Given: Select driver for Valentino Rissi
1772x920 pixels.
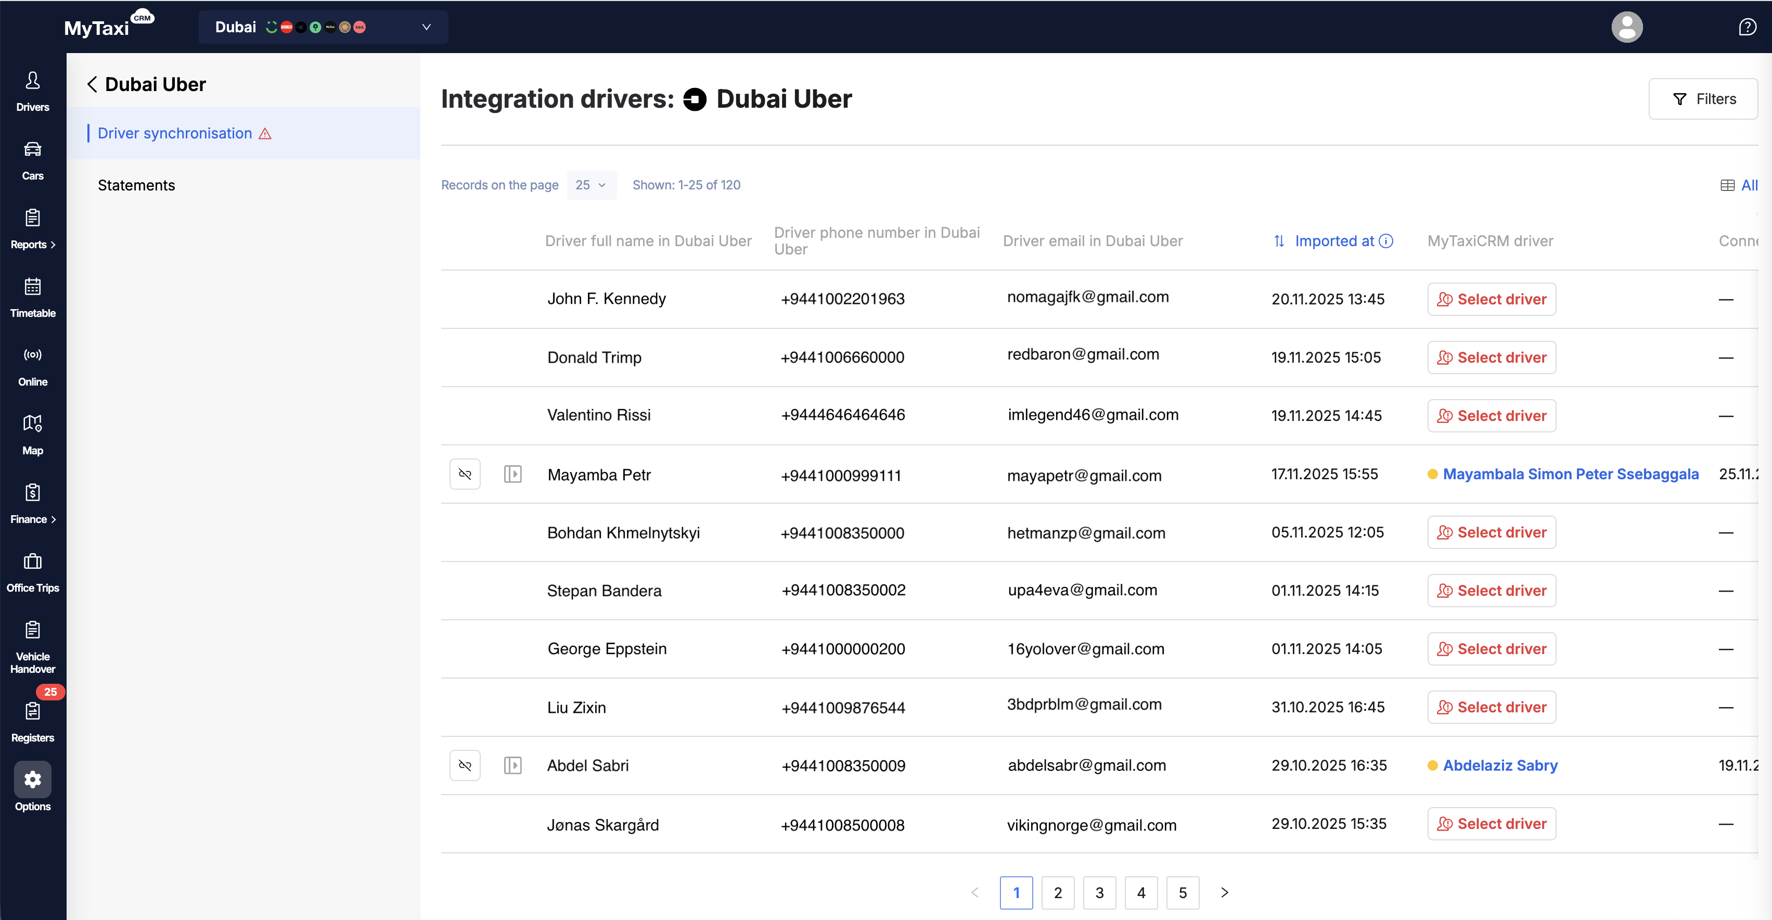Looking at the screenshot, I should [x=1492, y=416].
